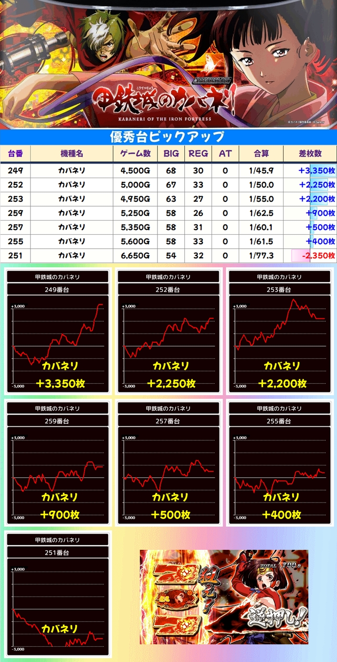Click the -2,350枚 cell for machine 251
337x662 pixels.
tap(310, 256)
